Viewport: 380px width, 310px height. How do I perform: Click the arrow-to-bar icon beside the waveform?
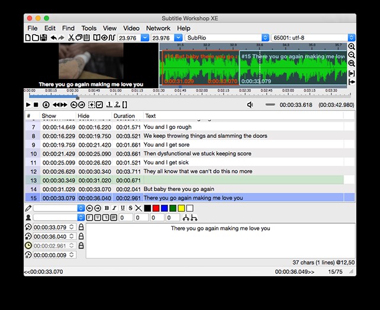click(x=352, y=82)
